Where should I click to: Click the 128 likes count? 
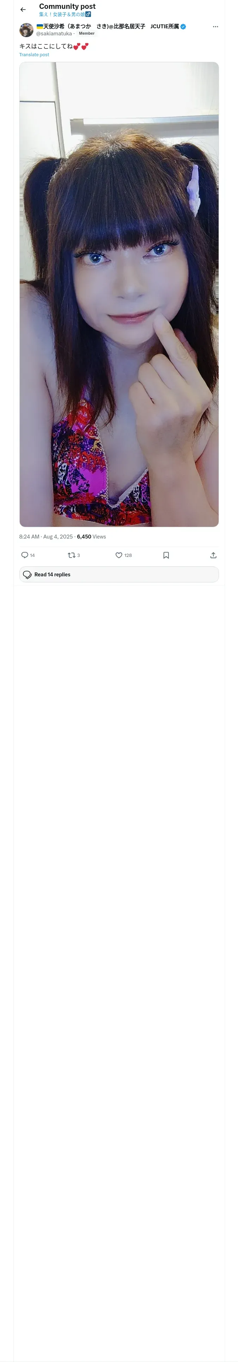pos(128,555)
